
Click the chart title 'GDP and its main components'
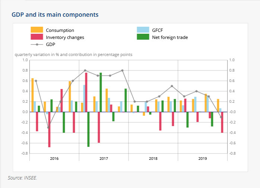click(x=55, y=15)
